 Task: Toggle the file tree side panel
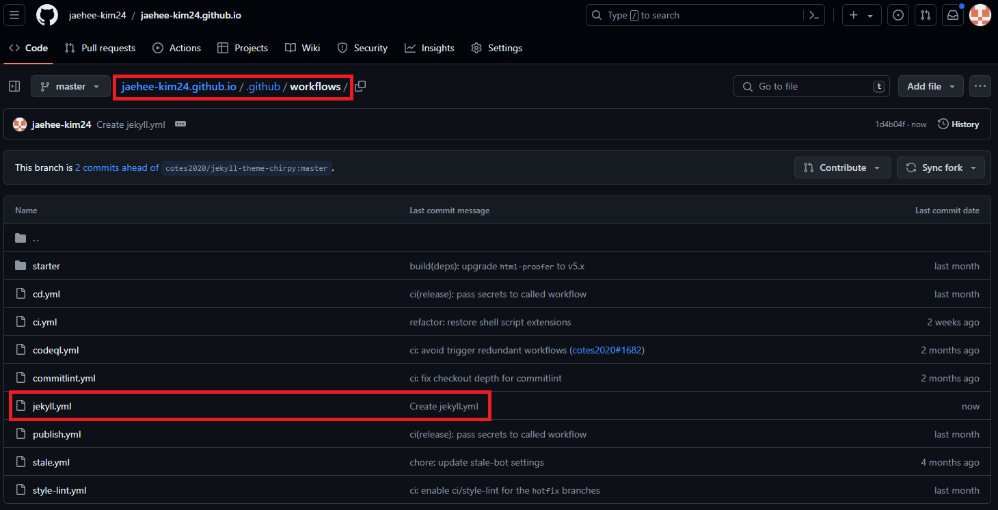14,86
